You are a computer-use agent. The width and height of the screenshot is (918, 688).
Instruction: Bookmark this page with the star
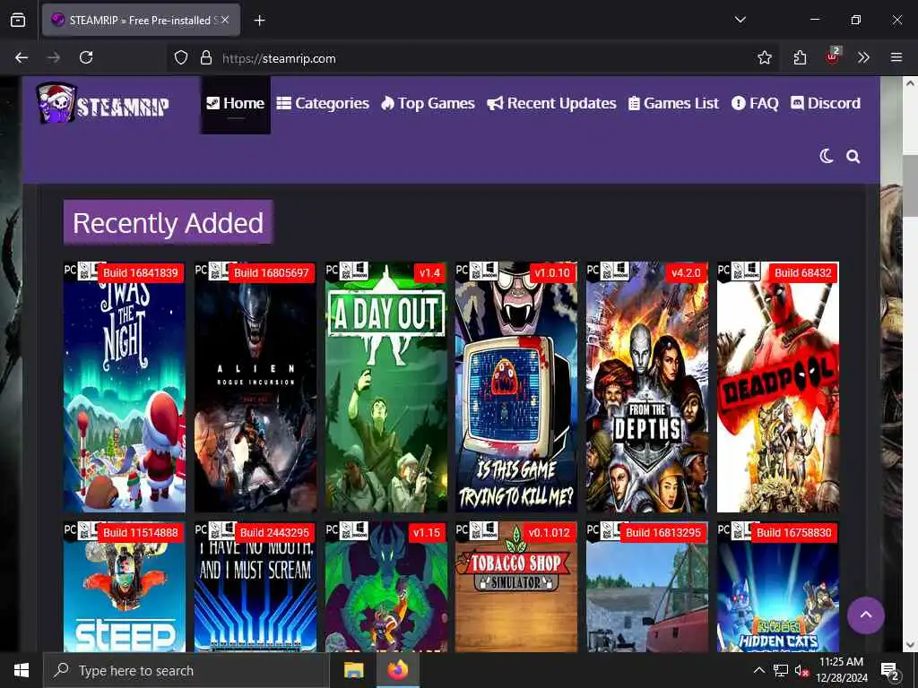[x=764, y=57]
